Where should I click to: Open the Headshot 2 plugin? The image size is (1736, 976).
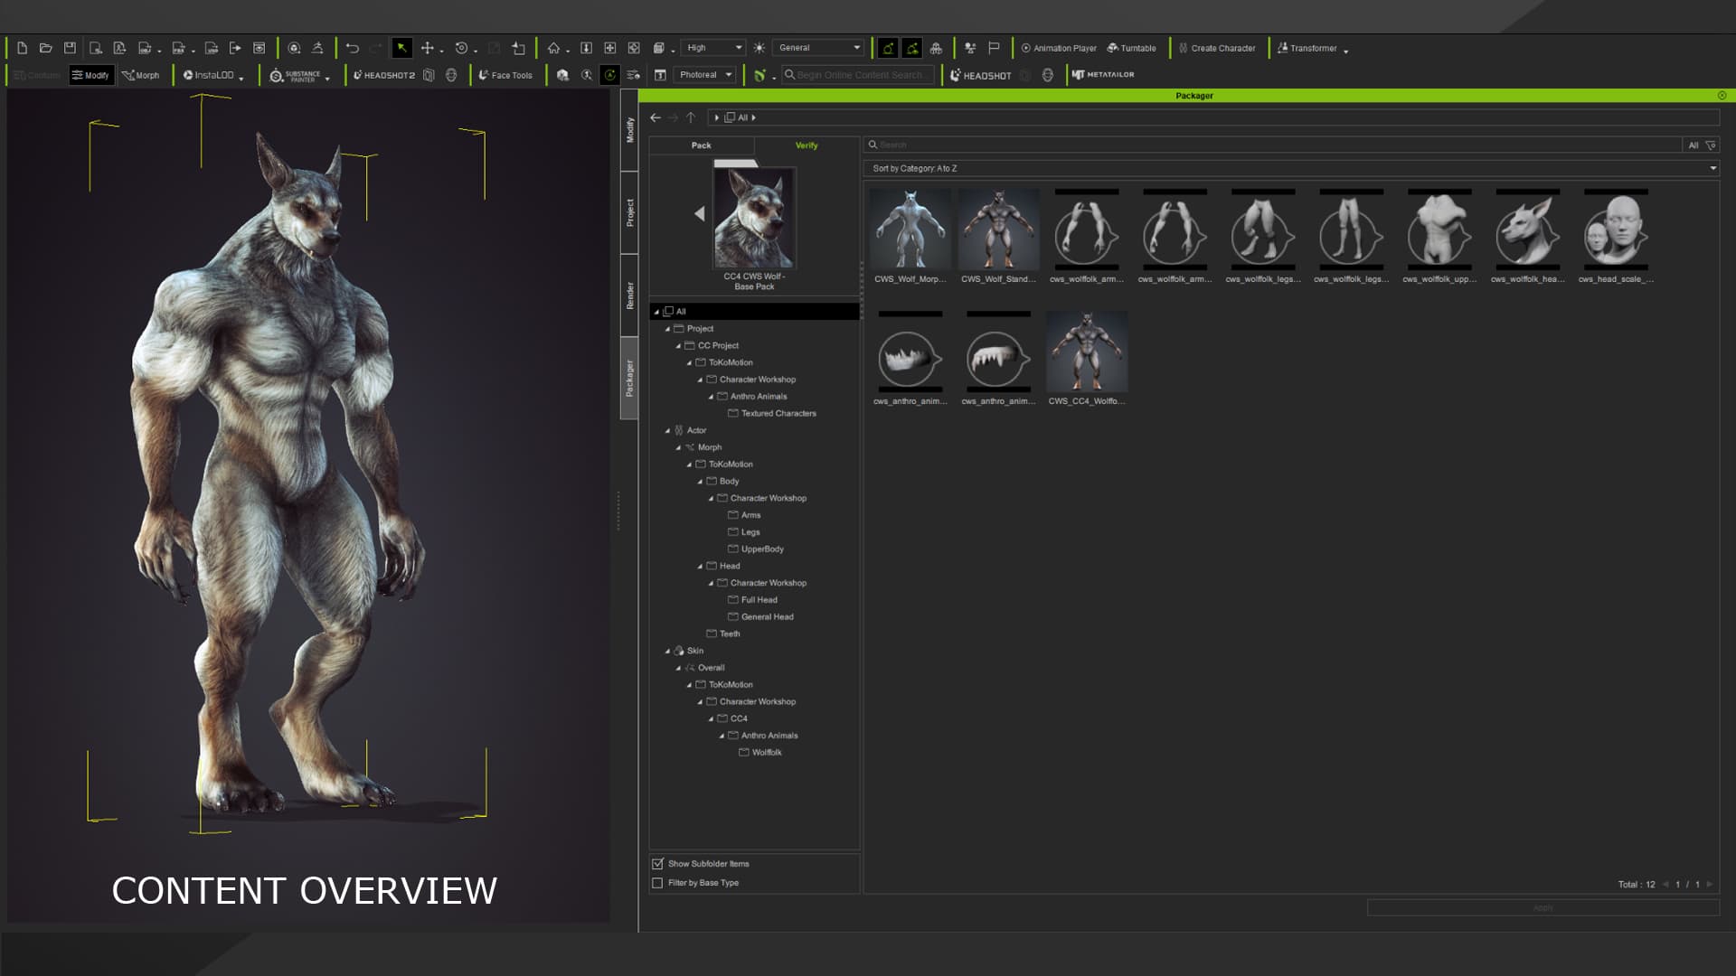click(x=384, y=75)
